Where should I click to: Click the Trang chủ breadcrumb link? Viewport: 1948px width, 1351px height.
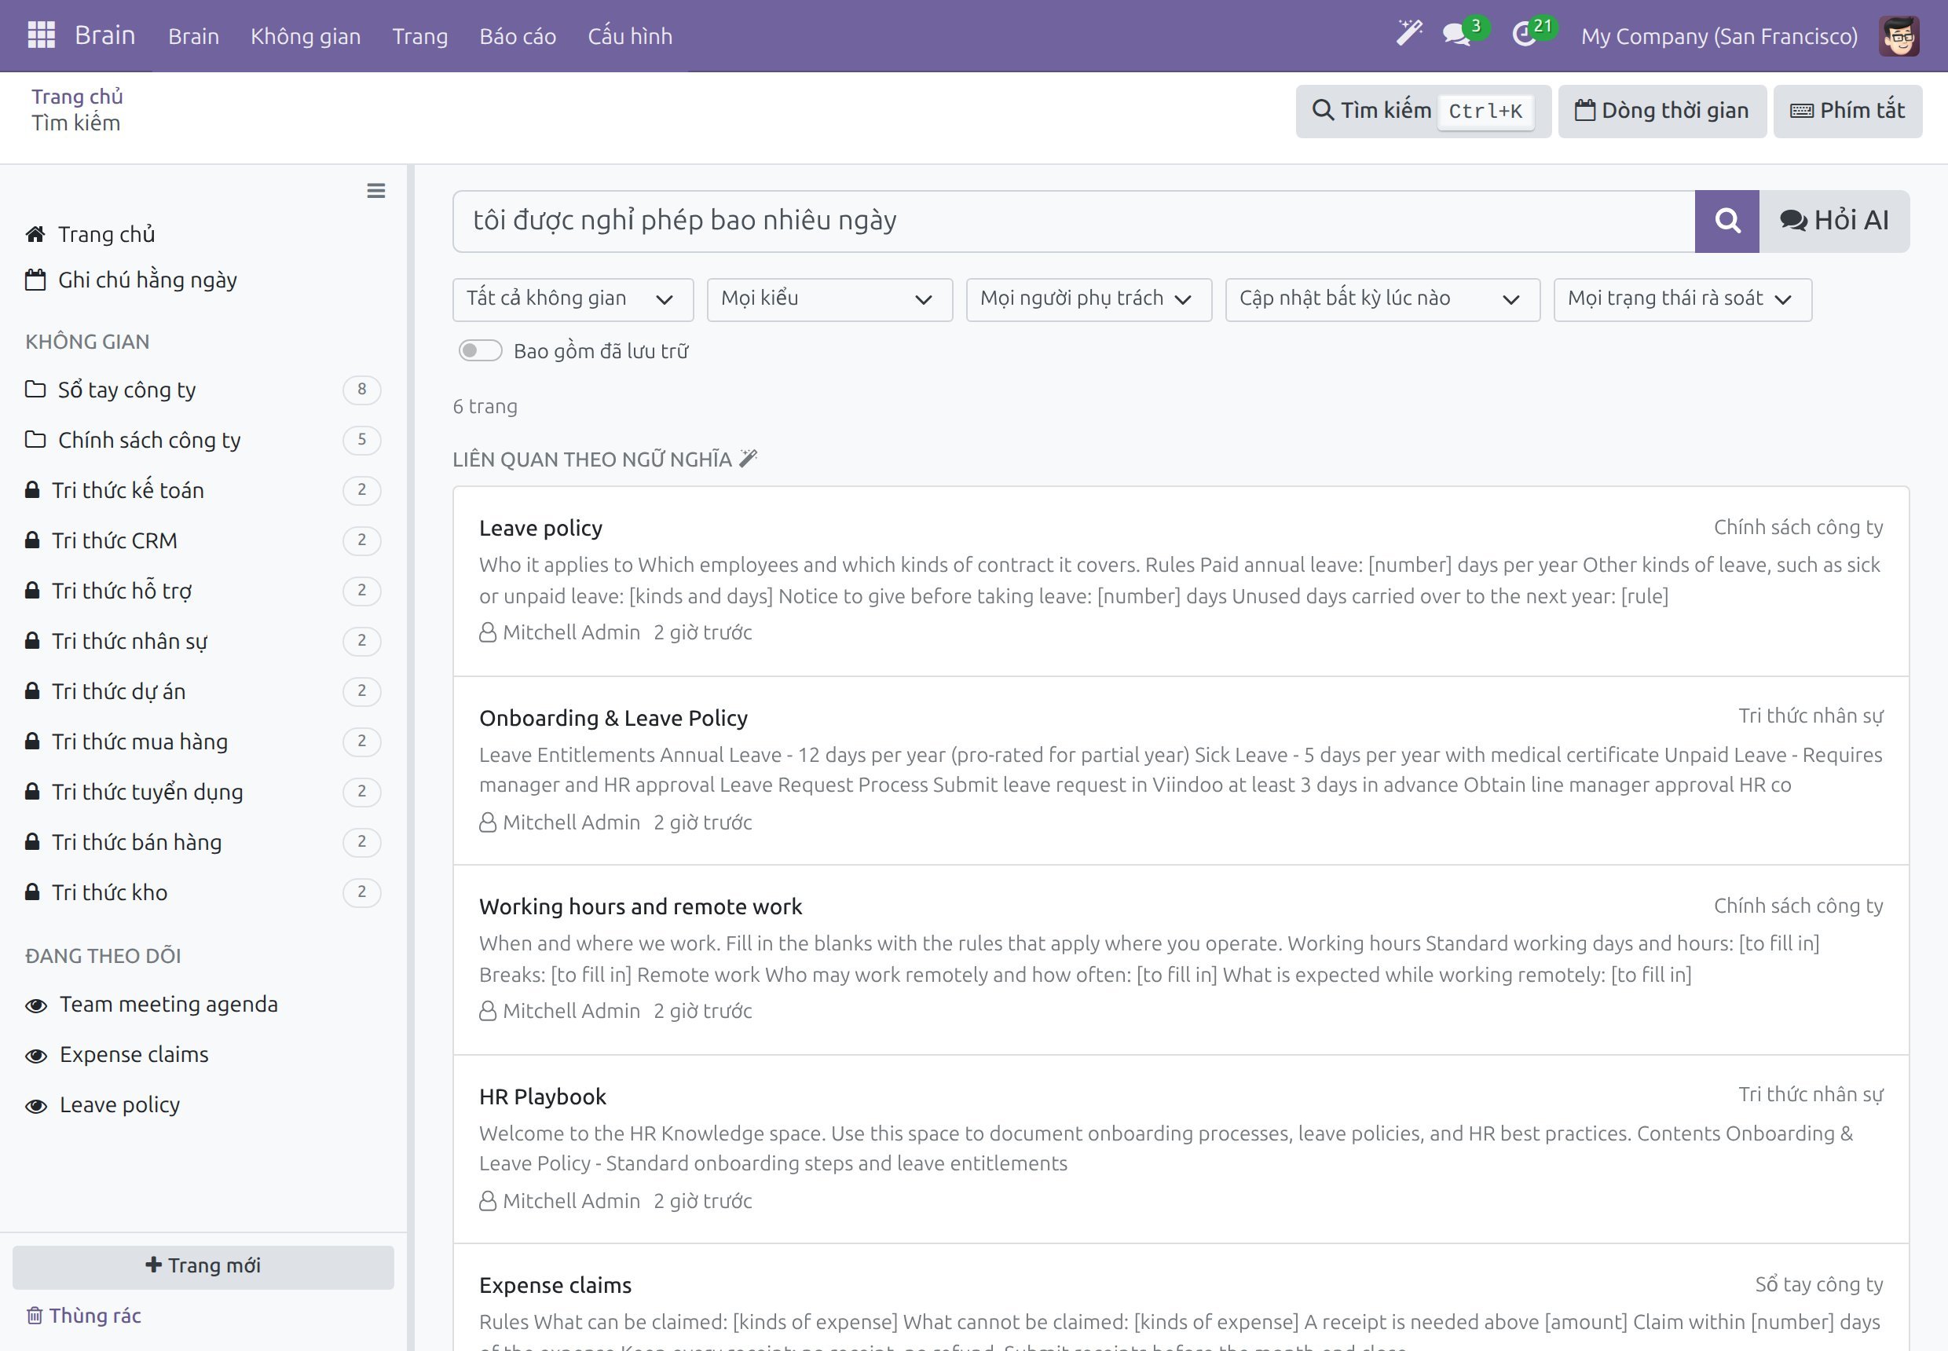coord(77,97)
